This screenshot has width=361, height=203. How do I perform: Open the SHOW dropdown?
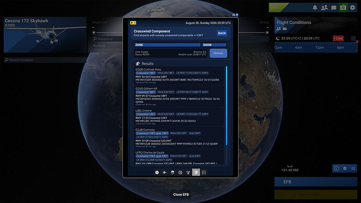(x=215, y=45)
